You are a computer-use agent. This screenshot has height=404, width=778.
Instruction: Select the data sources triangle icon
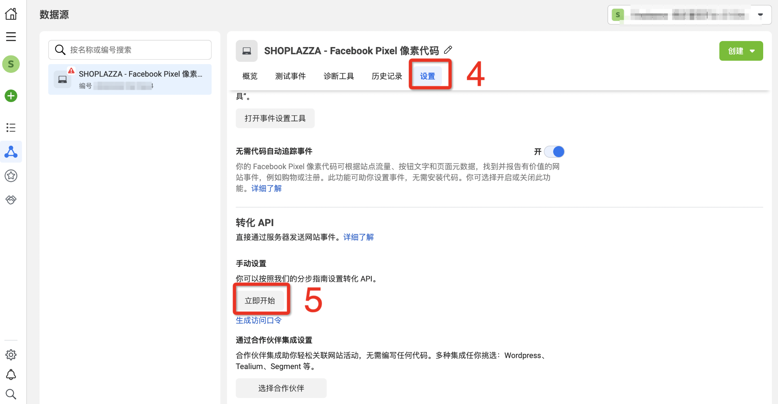point(11,152)
